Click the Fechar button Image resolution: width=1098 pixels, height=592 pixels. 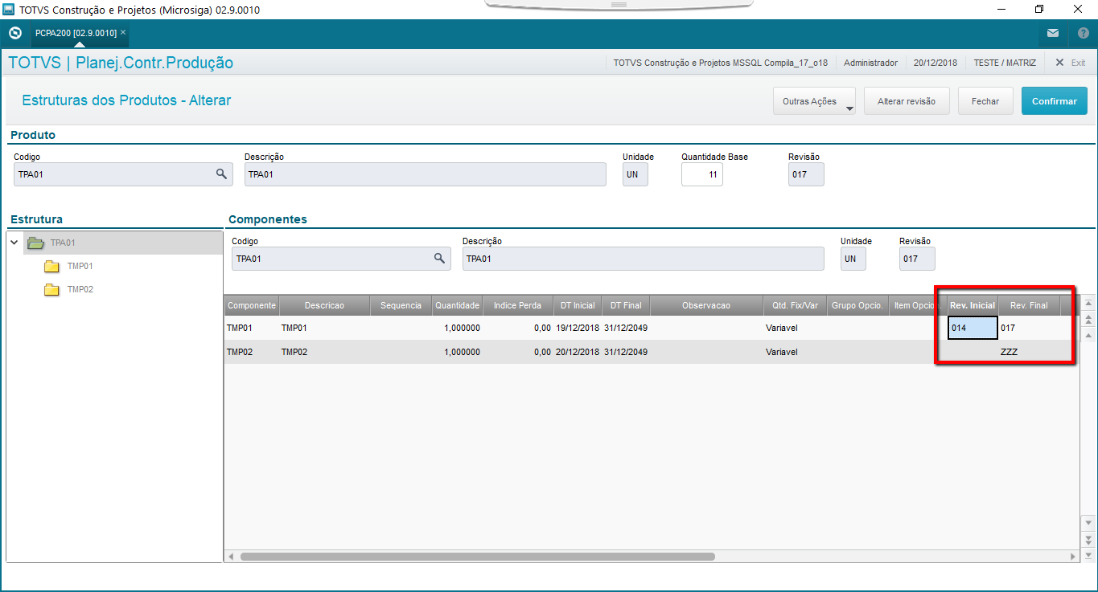985,102
